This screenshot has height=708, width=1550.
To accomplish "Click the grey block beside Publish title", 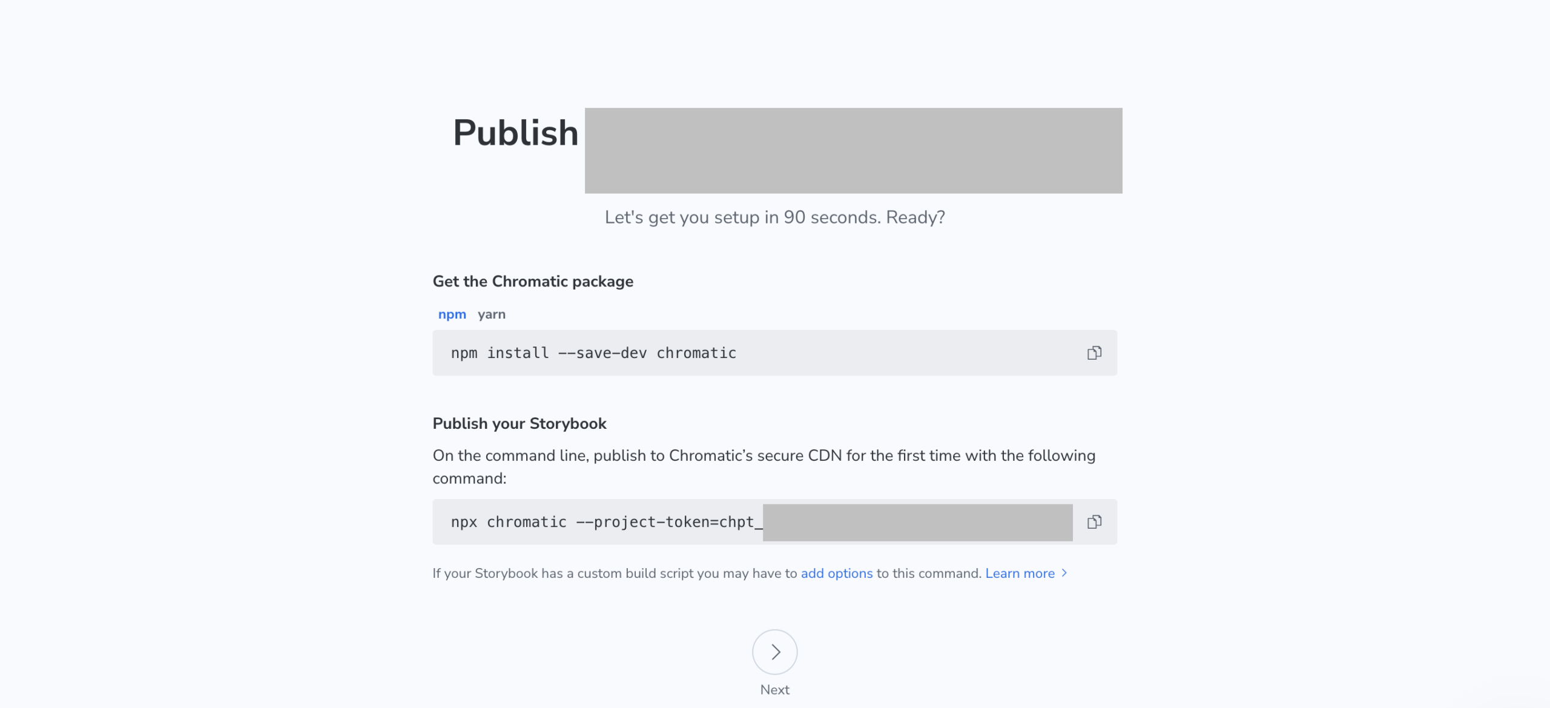I will [853, 151].
